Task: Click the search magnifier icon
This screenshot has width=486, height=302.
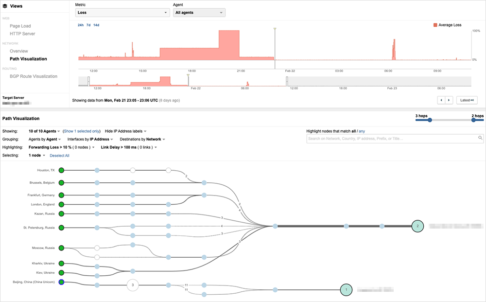Action: coord(480,139)
